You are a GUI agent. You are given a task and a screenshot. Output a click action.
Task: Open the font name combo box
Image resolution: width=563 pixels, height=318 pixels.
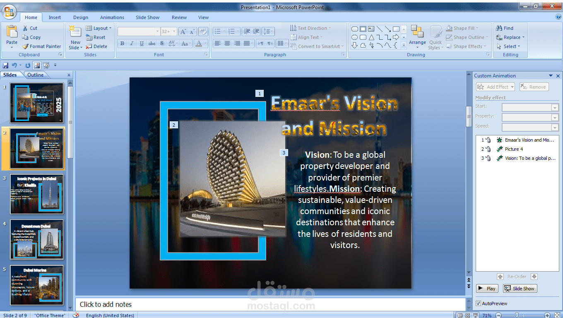pos(139,31)
